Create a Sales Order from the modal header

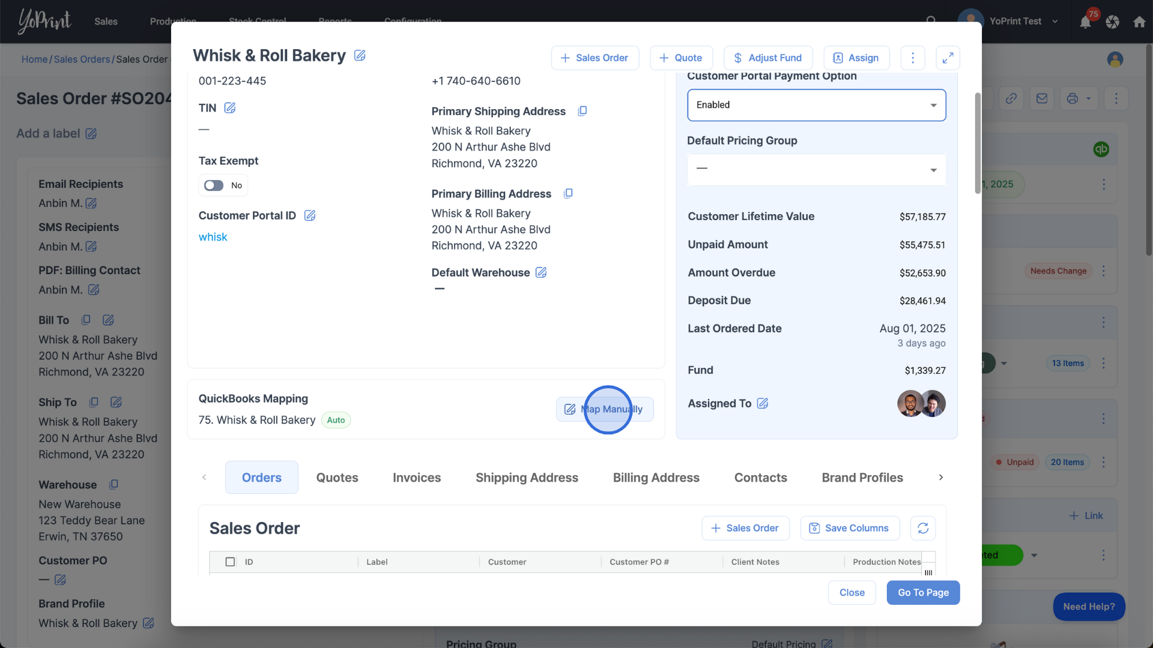pos(595,58)
